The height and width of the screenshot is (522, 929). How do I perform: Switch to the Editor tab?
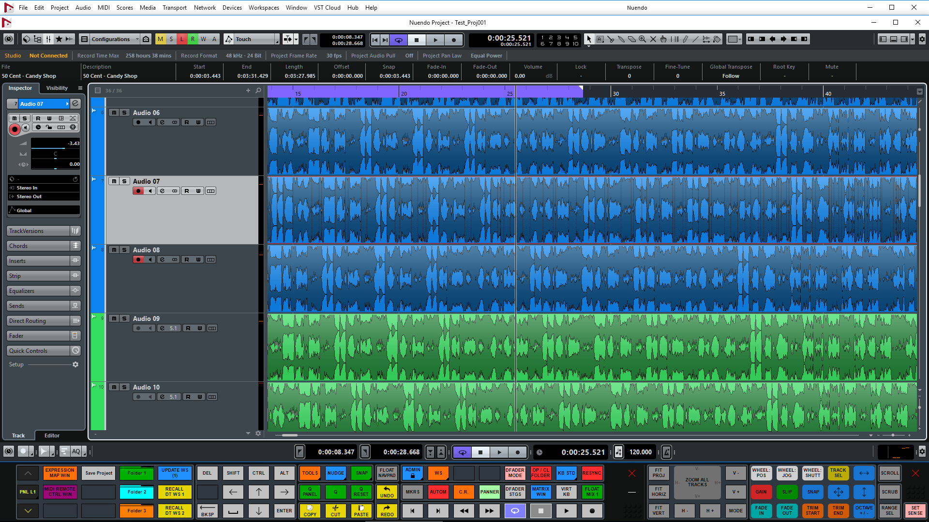(x=52, y=435)
